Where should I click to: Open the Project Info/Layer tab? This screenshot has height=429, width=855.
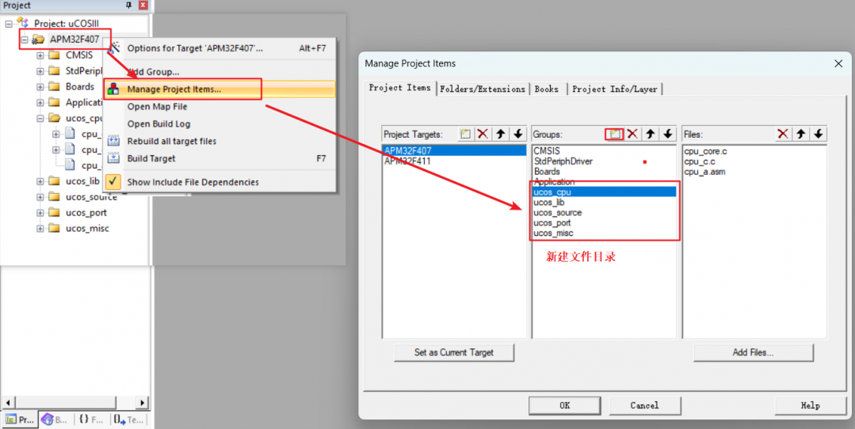tap(615, 89)
